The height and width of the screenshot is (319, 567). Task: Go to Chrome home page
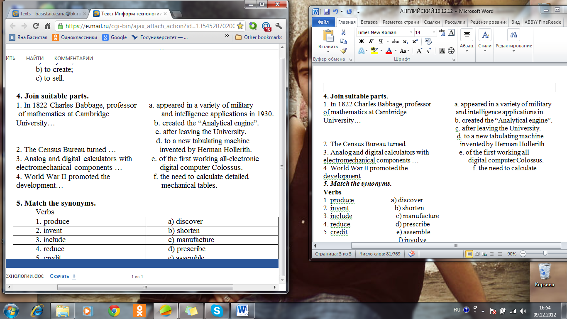pos(48,26)
